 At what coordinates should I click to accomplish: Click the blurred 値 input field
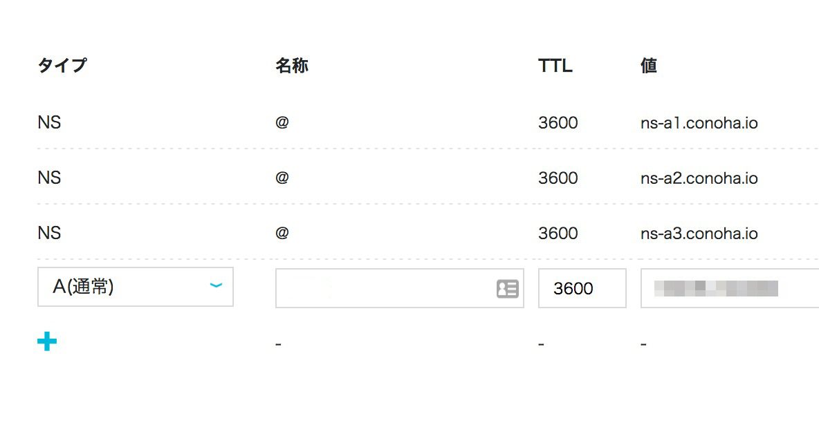(730, 288)
